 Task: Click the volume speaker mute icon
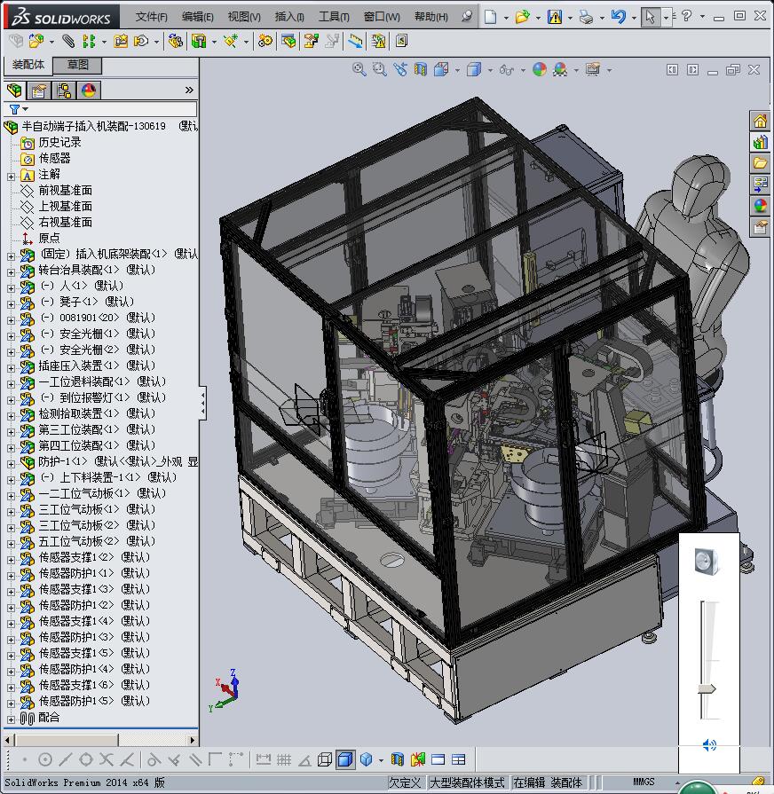click(x=708, y=745)
